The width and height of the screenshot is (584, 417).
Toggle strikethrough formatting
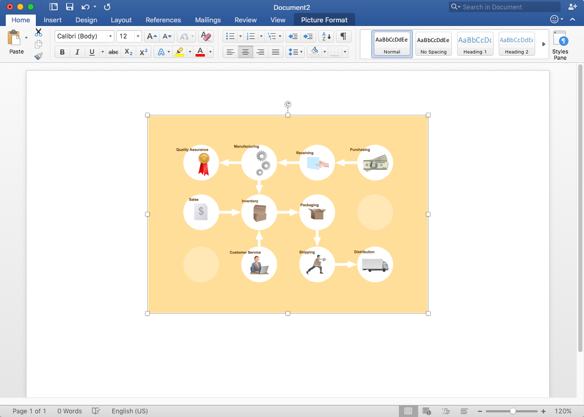click(113, 52)
